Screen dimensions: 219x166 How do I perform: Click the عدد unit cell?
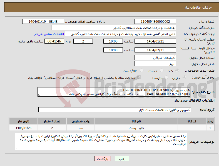81,128
